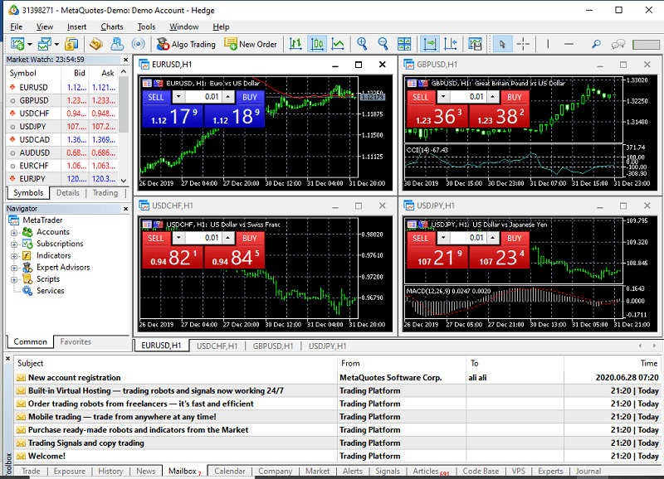This screenshot has height=479, width=664.
Task: Click the BUY button on GBPUSD chart
Action: (515, 97)
